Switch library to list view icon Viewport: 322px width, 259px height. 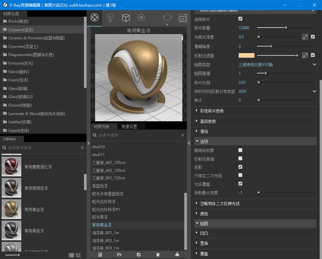point(71,255)
